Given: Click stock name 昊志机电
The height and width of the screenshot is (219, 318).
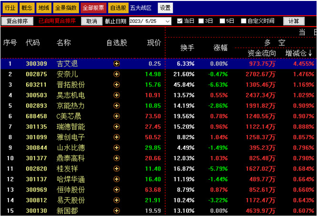Looking at the screenshot, I should tap(71, 95).
